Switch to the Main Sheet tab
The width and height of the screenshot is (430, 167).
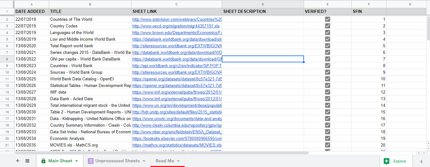[60, 161]
